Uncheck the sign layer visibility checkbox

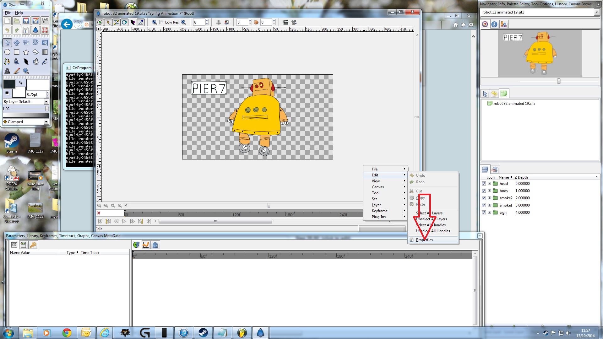pyautogui.click(x=484, y=213)
